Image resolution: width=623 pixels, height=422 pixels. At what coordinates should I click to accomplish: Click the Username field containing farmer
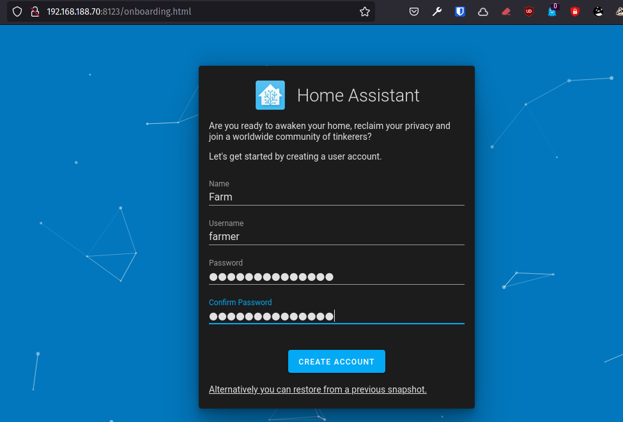(x=336, y=236)
